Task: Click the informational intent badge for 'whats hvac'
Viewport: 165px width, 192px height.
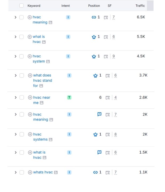Action: tap(69, 173)
